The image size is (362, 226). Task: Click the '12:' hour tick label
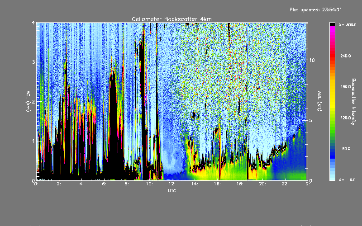click(x=172, y=184)
